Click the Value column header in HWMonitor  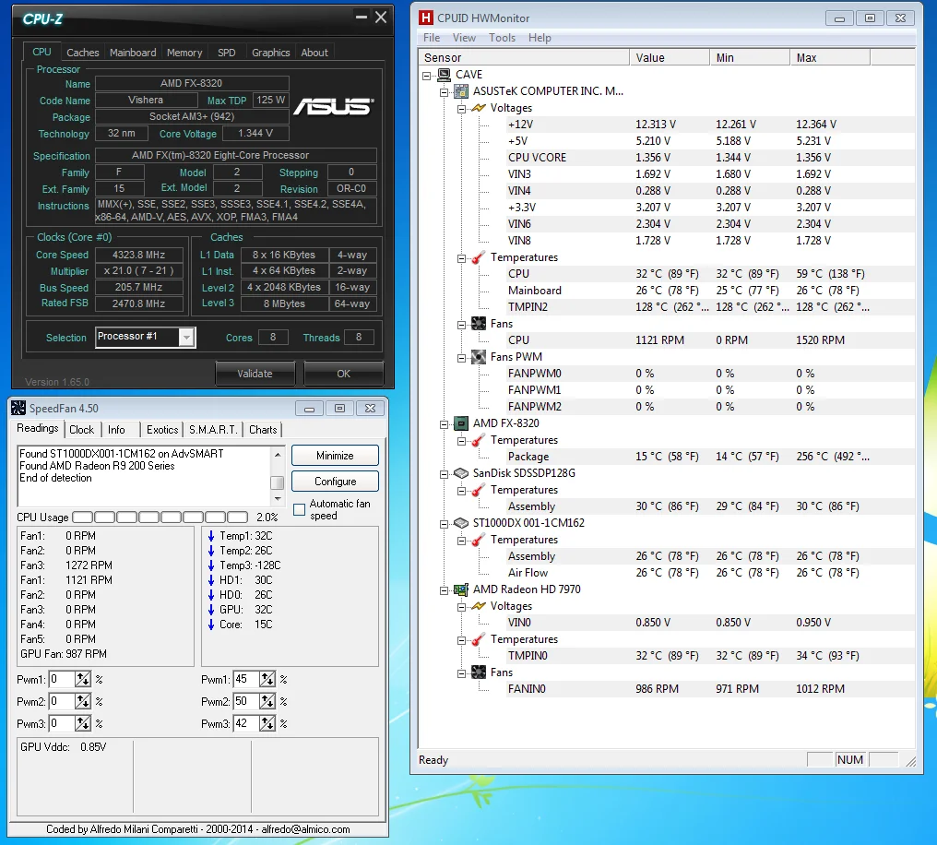pos(670,57)
